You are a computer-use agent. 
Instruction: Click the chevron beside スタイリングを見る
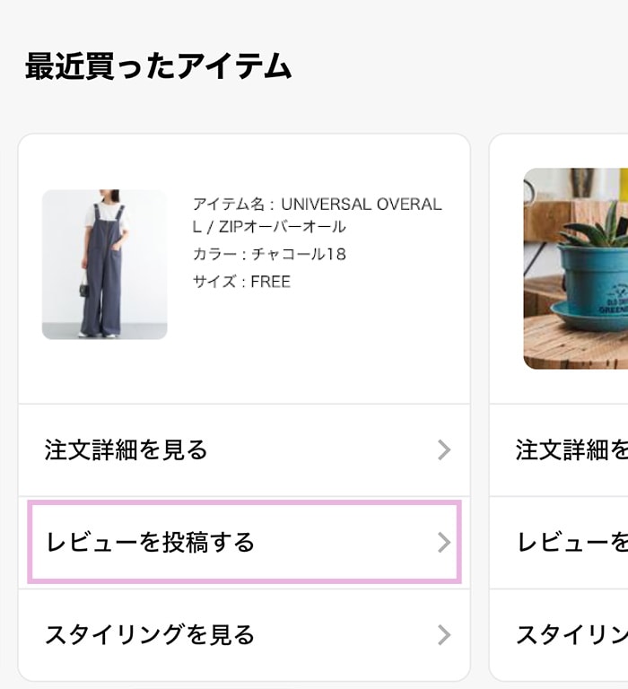443,635
